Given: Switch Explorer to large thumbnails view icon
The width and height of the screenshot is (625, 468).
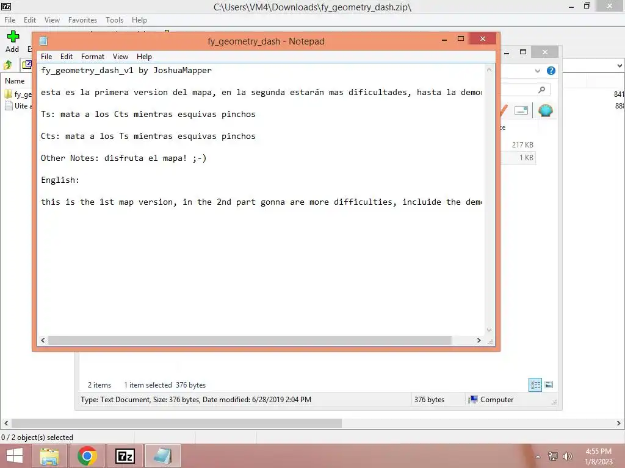Looking at the screenshot, I should (x=549, y=385).
